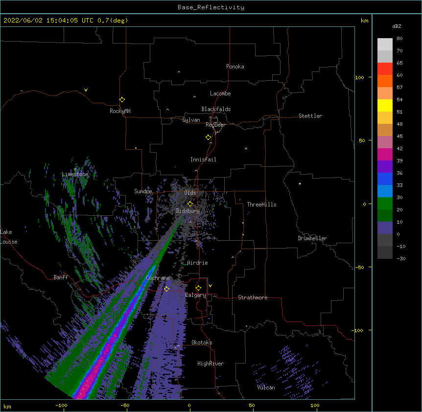The height and width of the screenshot is (412, 422).
Task: Select the Olds town label
Action: [190, 193]
